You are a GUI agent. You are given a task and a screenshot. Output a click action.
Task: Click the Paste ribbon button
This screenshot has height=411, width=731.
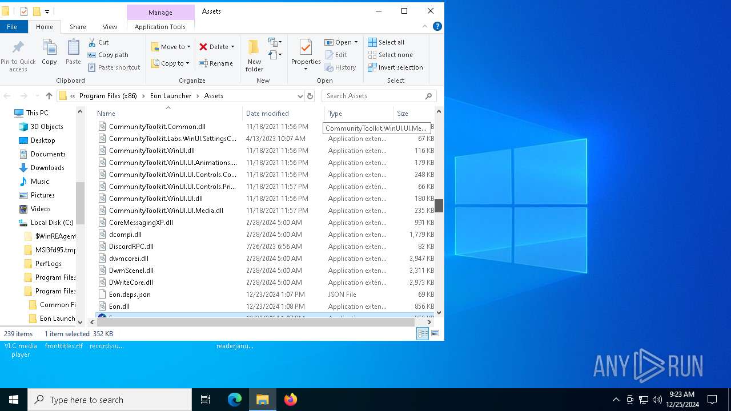(x=73, y=53)
